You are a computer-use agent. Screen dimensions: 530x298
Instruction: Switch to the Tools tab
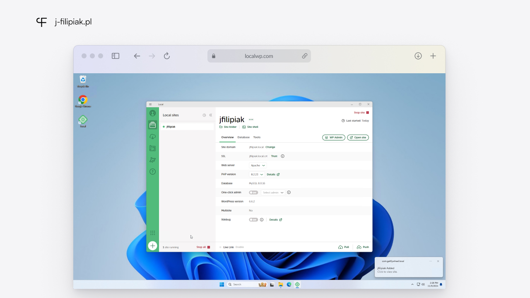point(257,137)
